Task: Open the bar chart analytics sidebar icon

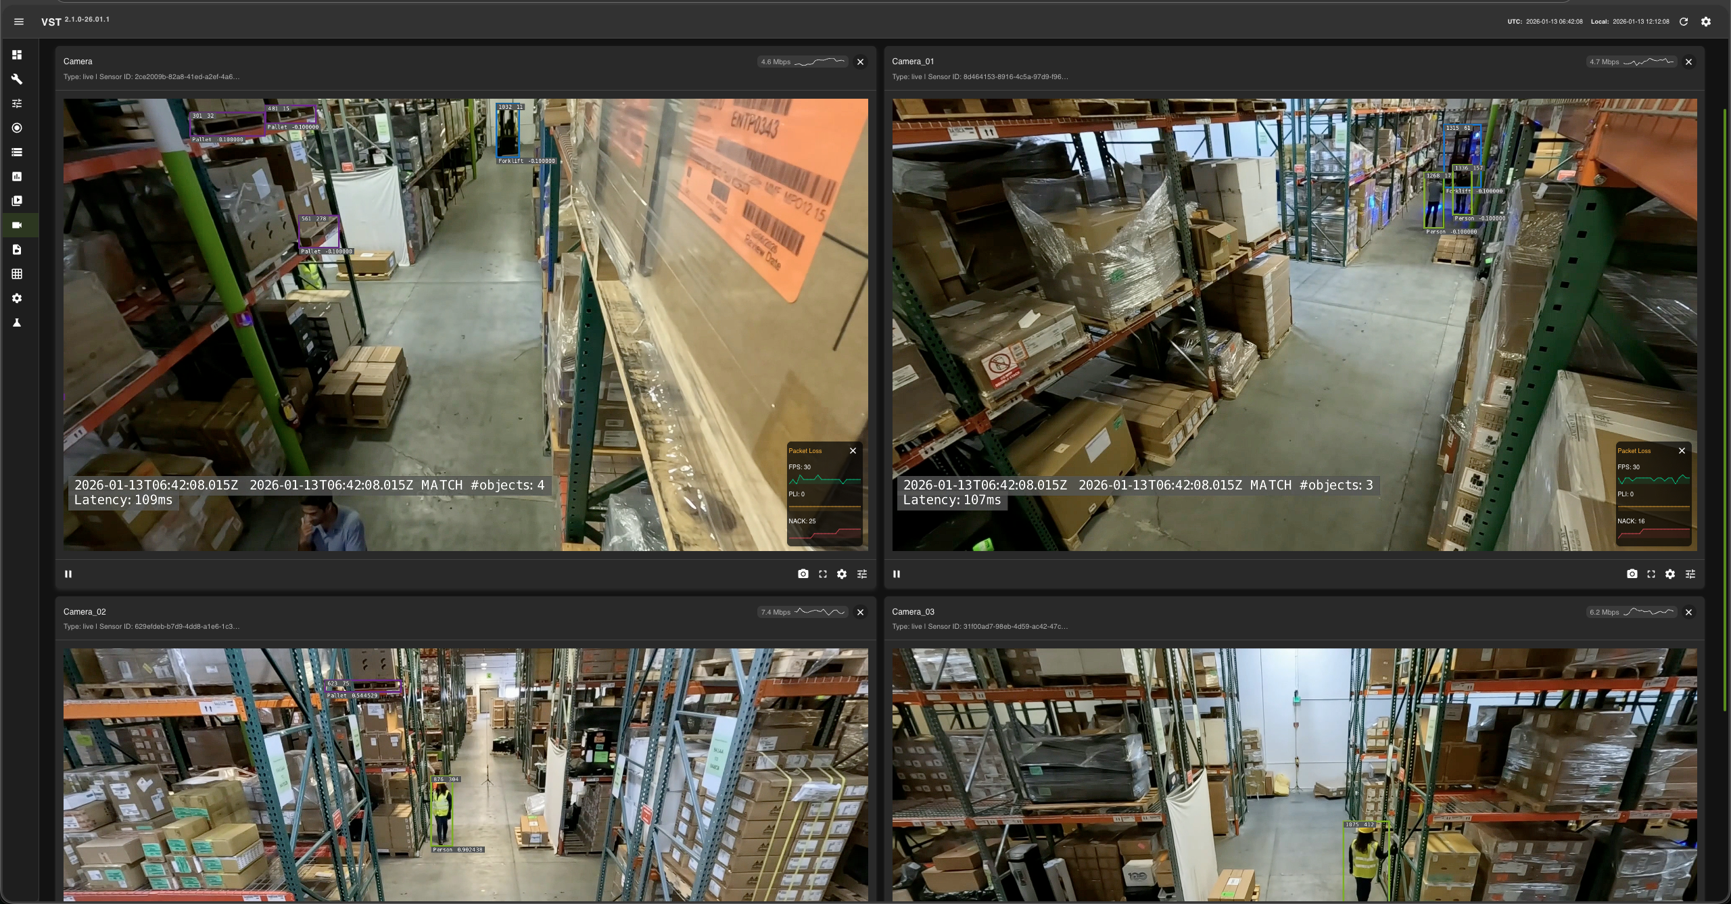Action: (17, 176)
